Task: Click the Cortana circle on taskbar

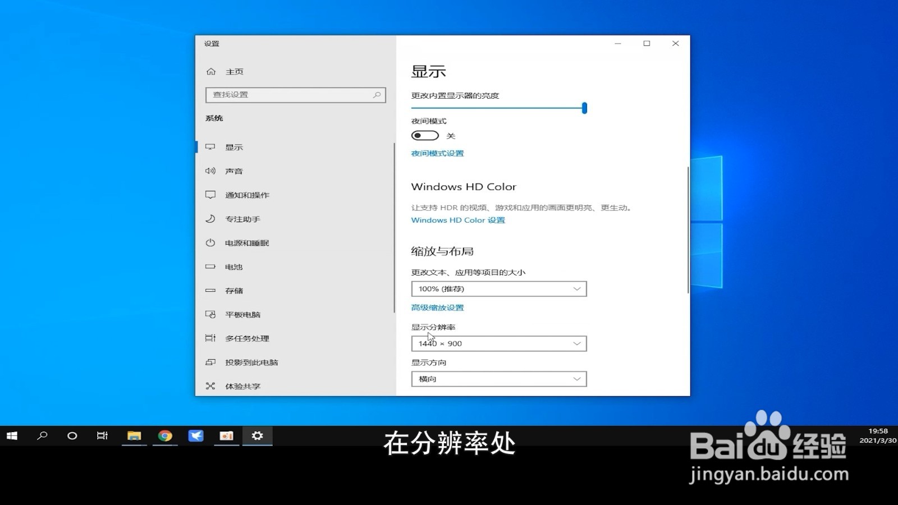Action: pyautogui.click(x=72, y=435)
